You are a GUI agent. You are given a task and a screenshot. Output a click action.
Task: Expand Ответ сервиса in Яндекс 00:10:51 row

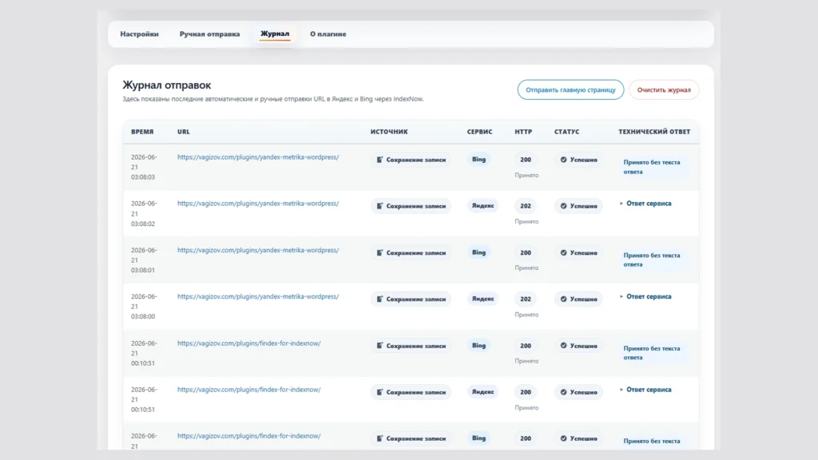pyautogui.click(x=645, y=390)
